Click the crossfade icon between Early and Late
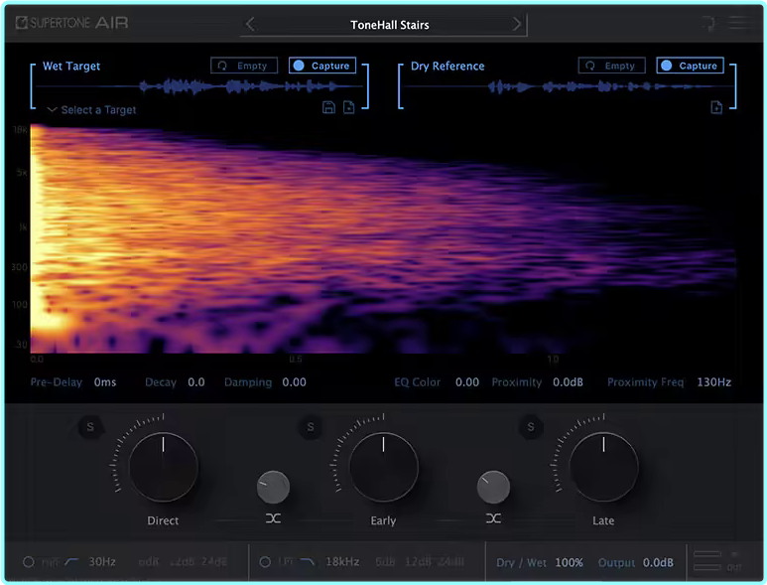 point(493,518)
